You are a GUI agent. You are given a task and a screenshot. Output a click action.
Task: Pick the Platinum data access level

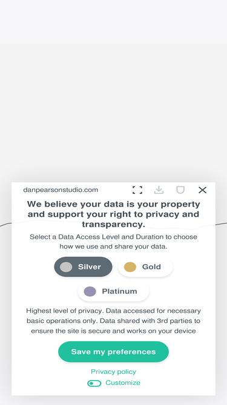114,291
